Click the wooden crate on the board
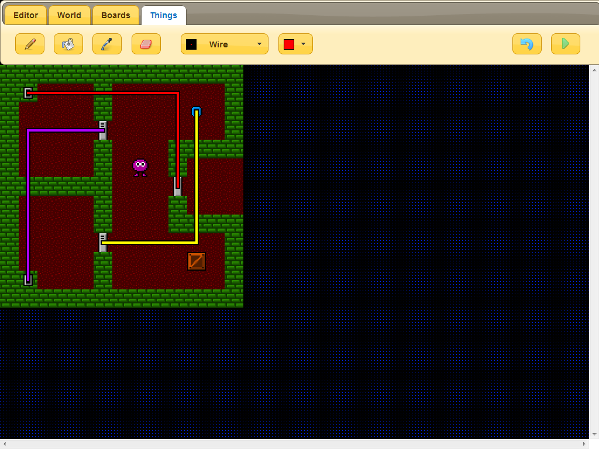The image size is (599, 449). (x=197, y=261)
